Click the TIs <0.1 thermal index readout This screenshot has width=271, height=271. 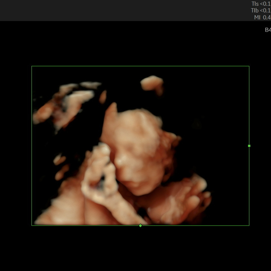coord(261,4)
